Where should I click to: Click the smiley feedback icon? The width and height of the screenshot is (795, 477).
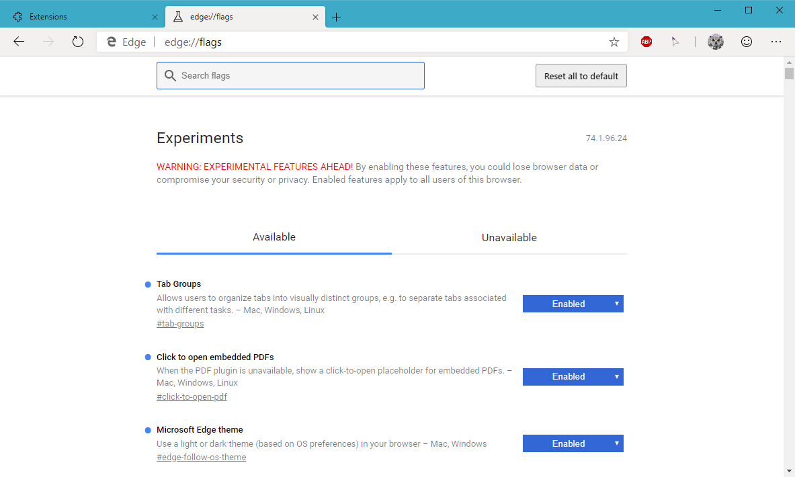click(746, 42)
